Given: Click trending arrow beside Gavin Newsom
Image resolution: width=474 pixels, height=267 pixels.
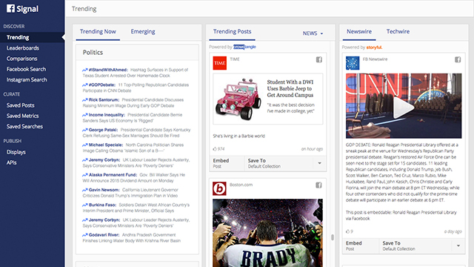Looking at the screenshot, I should [85, 190].
